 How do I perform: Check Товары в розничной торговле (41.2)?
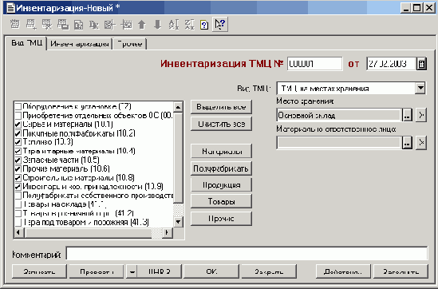coord(18,213)
